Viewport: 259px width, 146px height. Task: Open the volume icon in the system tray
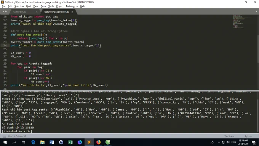click(x=228, y=142)
